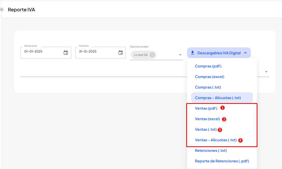This screenshot has width=282, height=169.
Task: Expand the Razones sociales dropdown arrow
Action: click(x=180, y=55)
